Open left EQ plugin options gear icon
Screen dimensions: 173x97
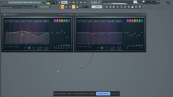pos(5,15)
